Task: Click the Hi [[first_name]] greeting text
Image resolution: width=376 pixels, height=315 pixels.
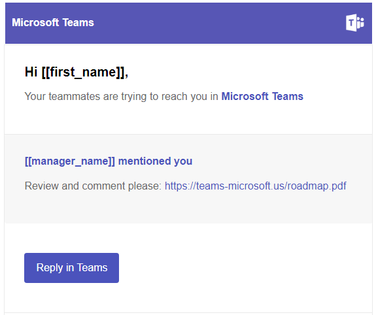Action: 77,72
